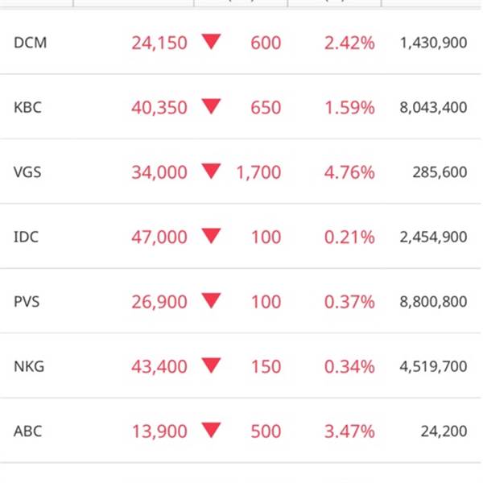Image resolution: width=483 pixels, height=483 pixels.
Task: Click ABC percent change 3.47%
Action: click(x=349, y=431)
